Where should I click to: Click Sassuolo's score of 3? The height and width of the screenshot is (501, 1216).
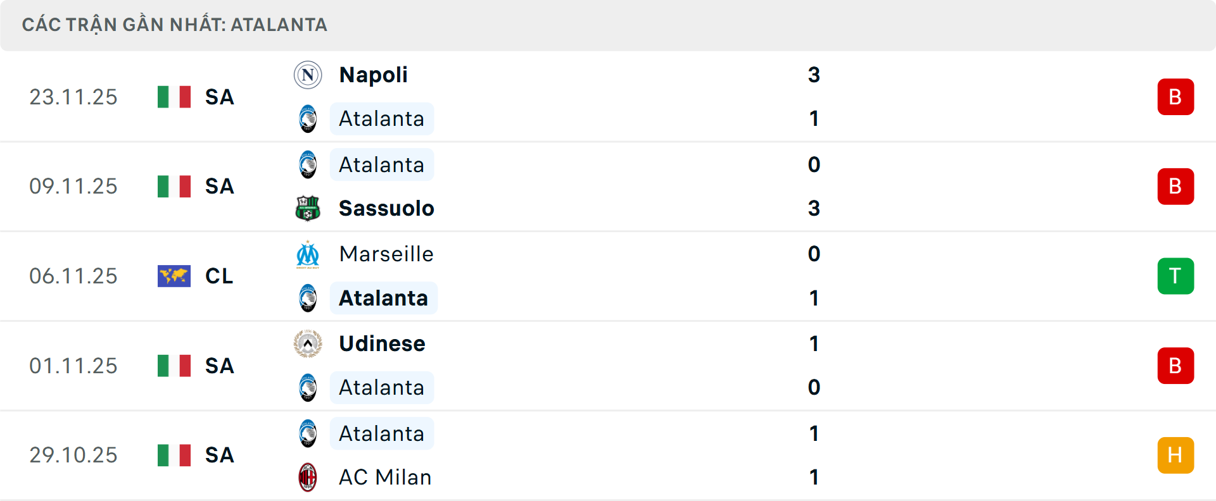[814, 208]
